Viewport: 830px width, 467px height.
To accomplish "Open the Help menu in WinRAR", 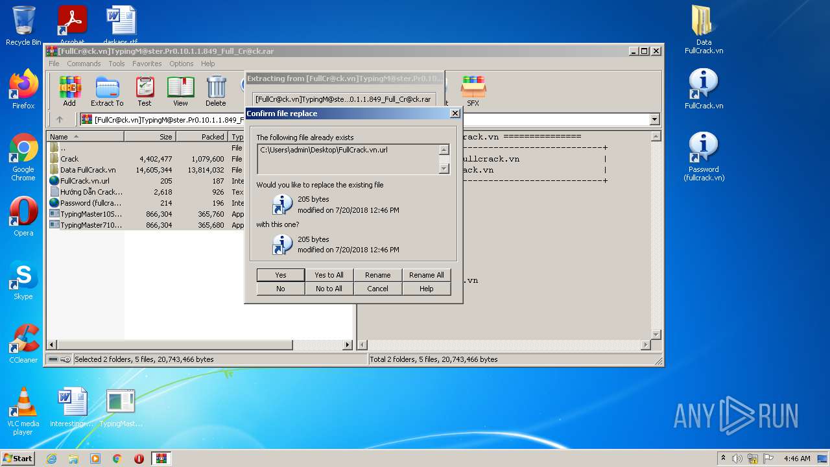I will click(207, 64).
